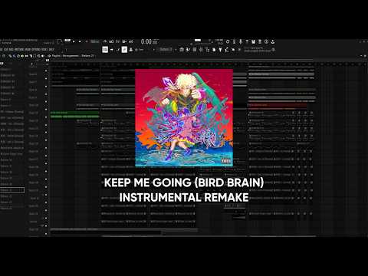This screenshot has height=276, width=368.
Task: Click the play button in transport
Action: coord(74,41)
